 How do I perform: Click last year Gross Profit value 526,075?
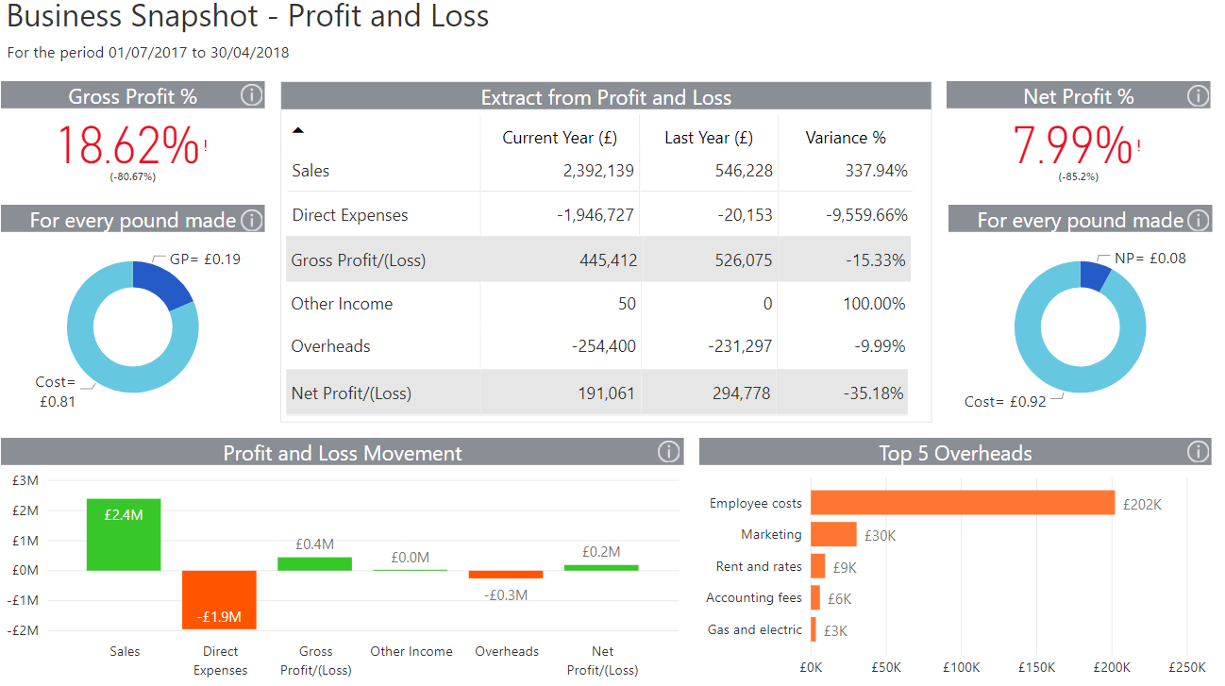(x=745, y=259)
